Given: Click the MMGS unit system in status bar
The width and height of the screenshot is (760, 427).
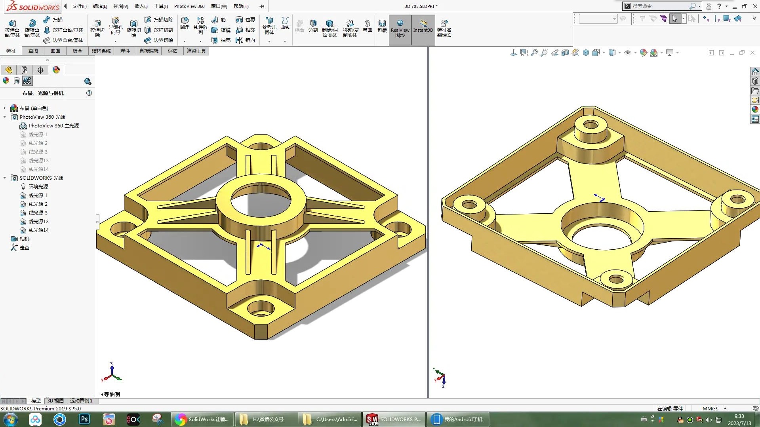Looking at the screenshot, I should pos(710,408).
